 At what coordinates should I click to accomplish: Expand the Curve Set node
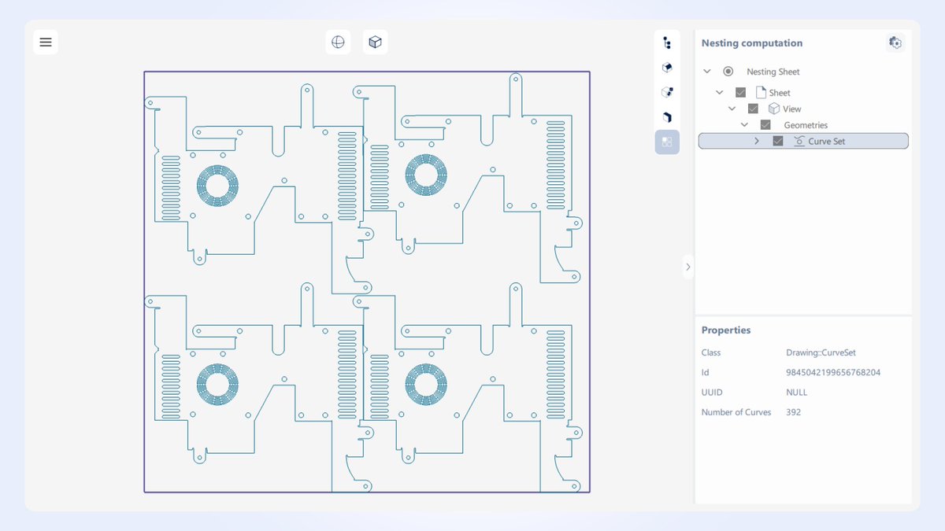pos(757,142)
